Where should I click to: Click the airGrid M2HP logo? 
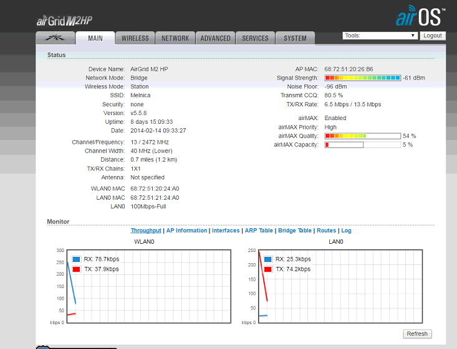point(64,21)
